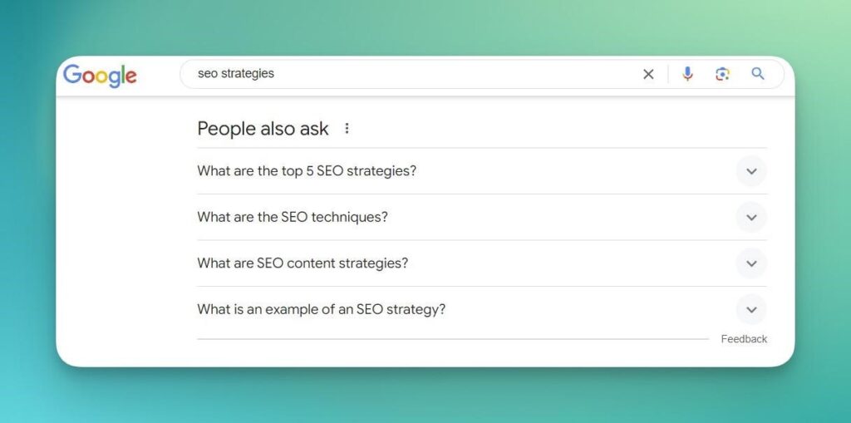The image size is (851, 423).
Task: Expand chevron for top 5 SEO strategies
Action: tap(751, 171)
